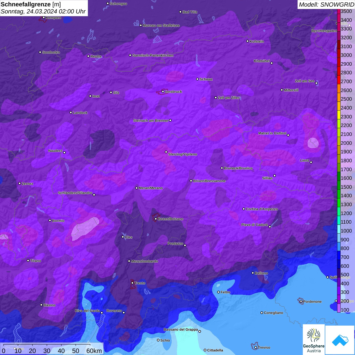
Task: Click the 'Schwaz' map label
Action: [x=206, y=79]
